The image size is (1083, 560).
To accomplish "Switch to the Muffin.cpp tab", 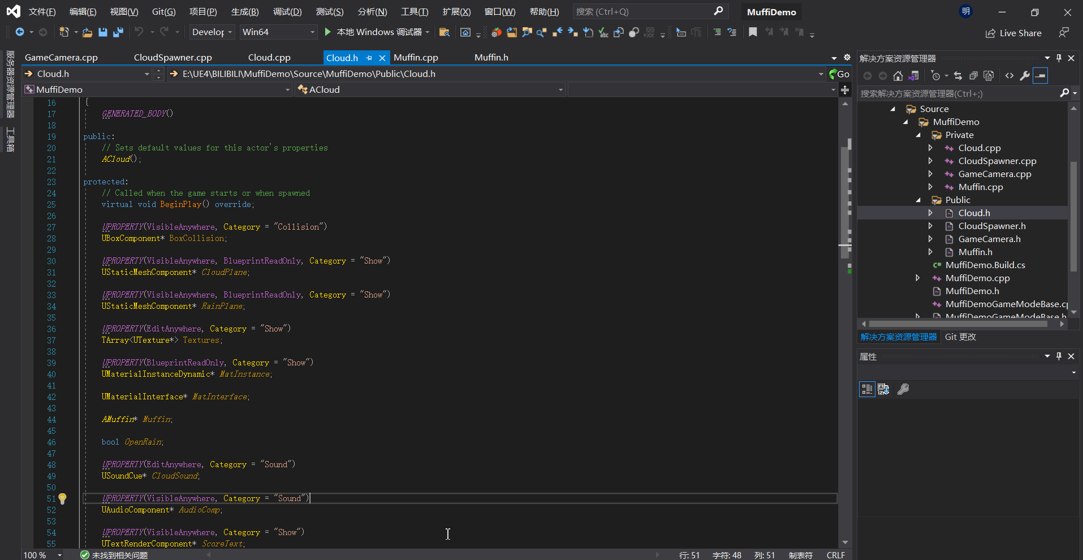I will [x=416, y=58].
